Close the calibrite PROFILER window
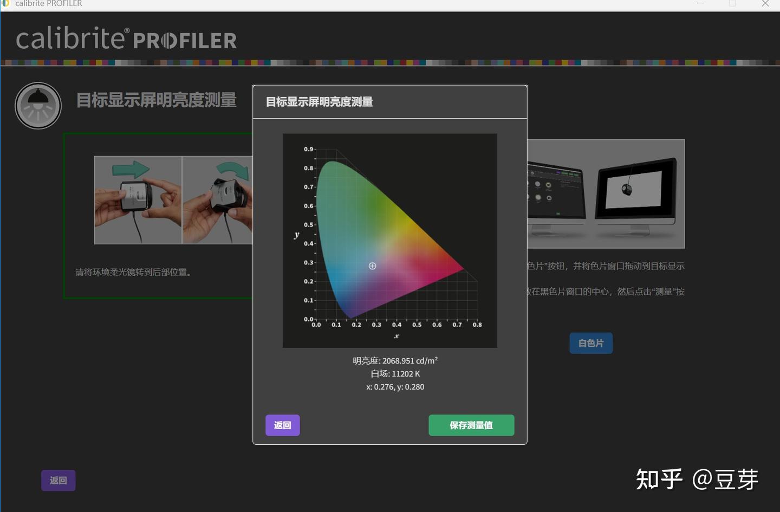Image resolution: width=780 pixels, height=512 pixels. pyautogui.click(x=765, y=4)
